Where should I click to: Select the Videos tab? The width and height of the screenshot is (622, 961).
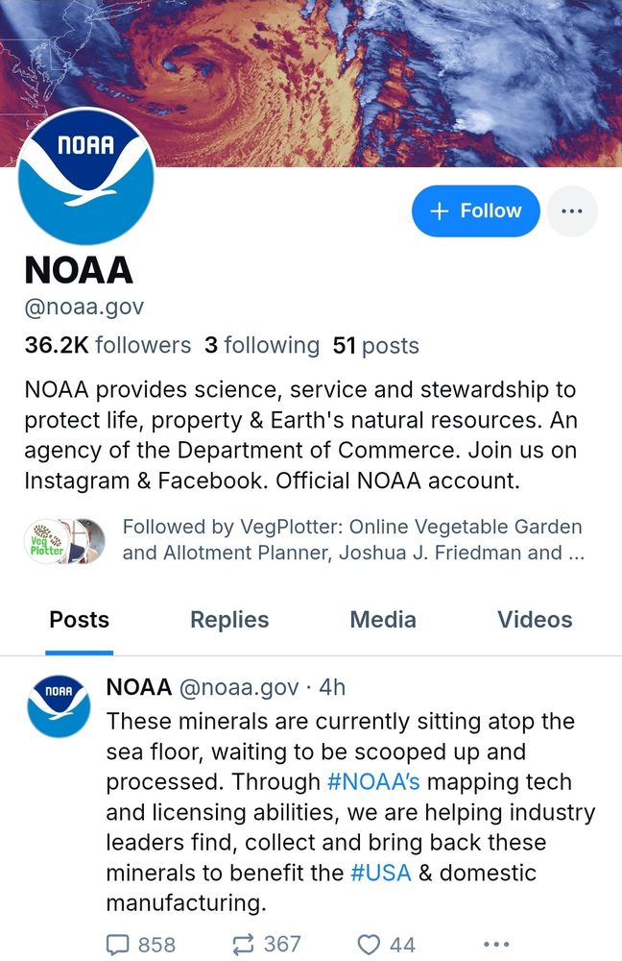point(534,620)
